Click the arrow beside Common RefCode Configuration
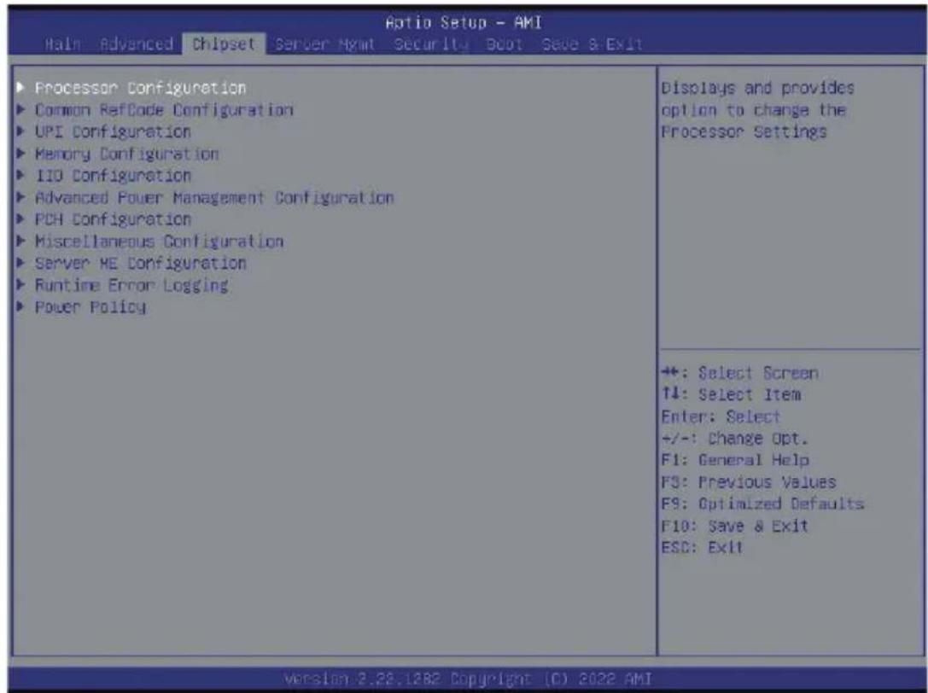The height and width of the screenshot is (693, 928). tap(20, 109)
